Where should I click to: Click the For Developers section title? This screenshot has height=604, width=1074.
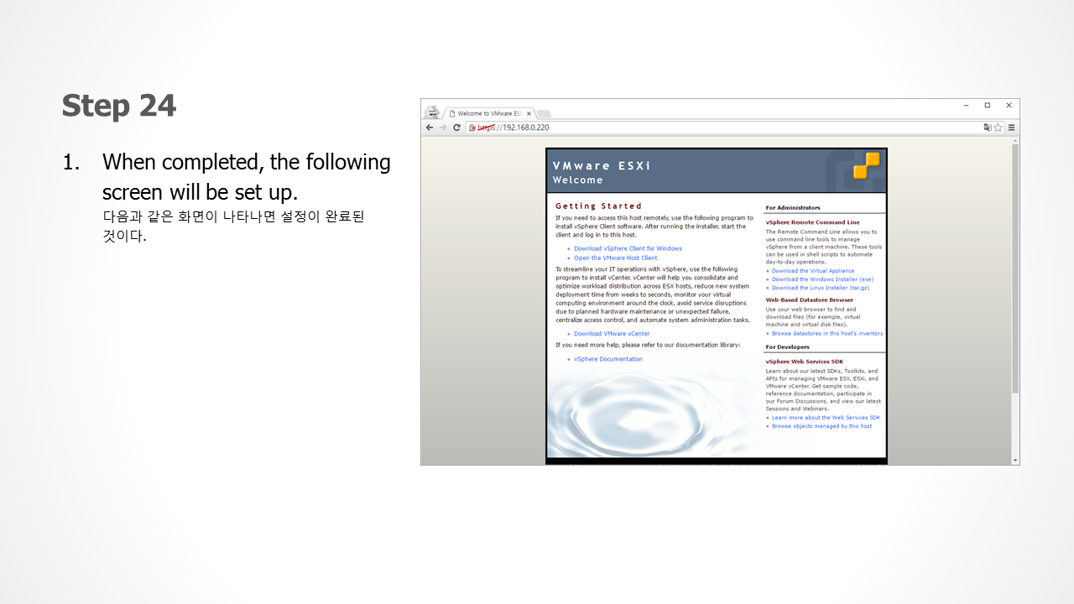(788, 346)
